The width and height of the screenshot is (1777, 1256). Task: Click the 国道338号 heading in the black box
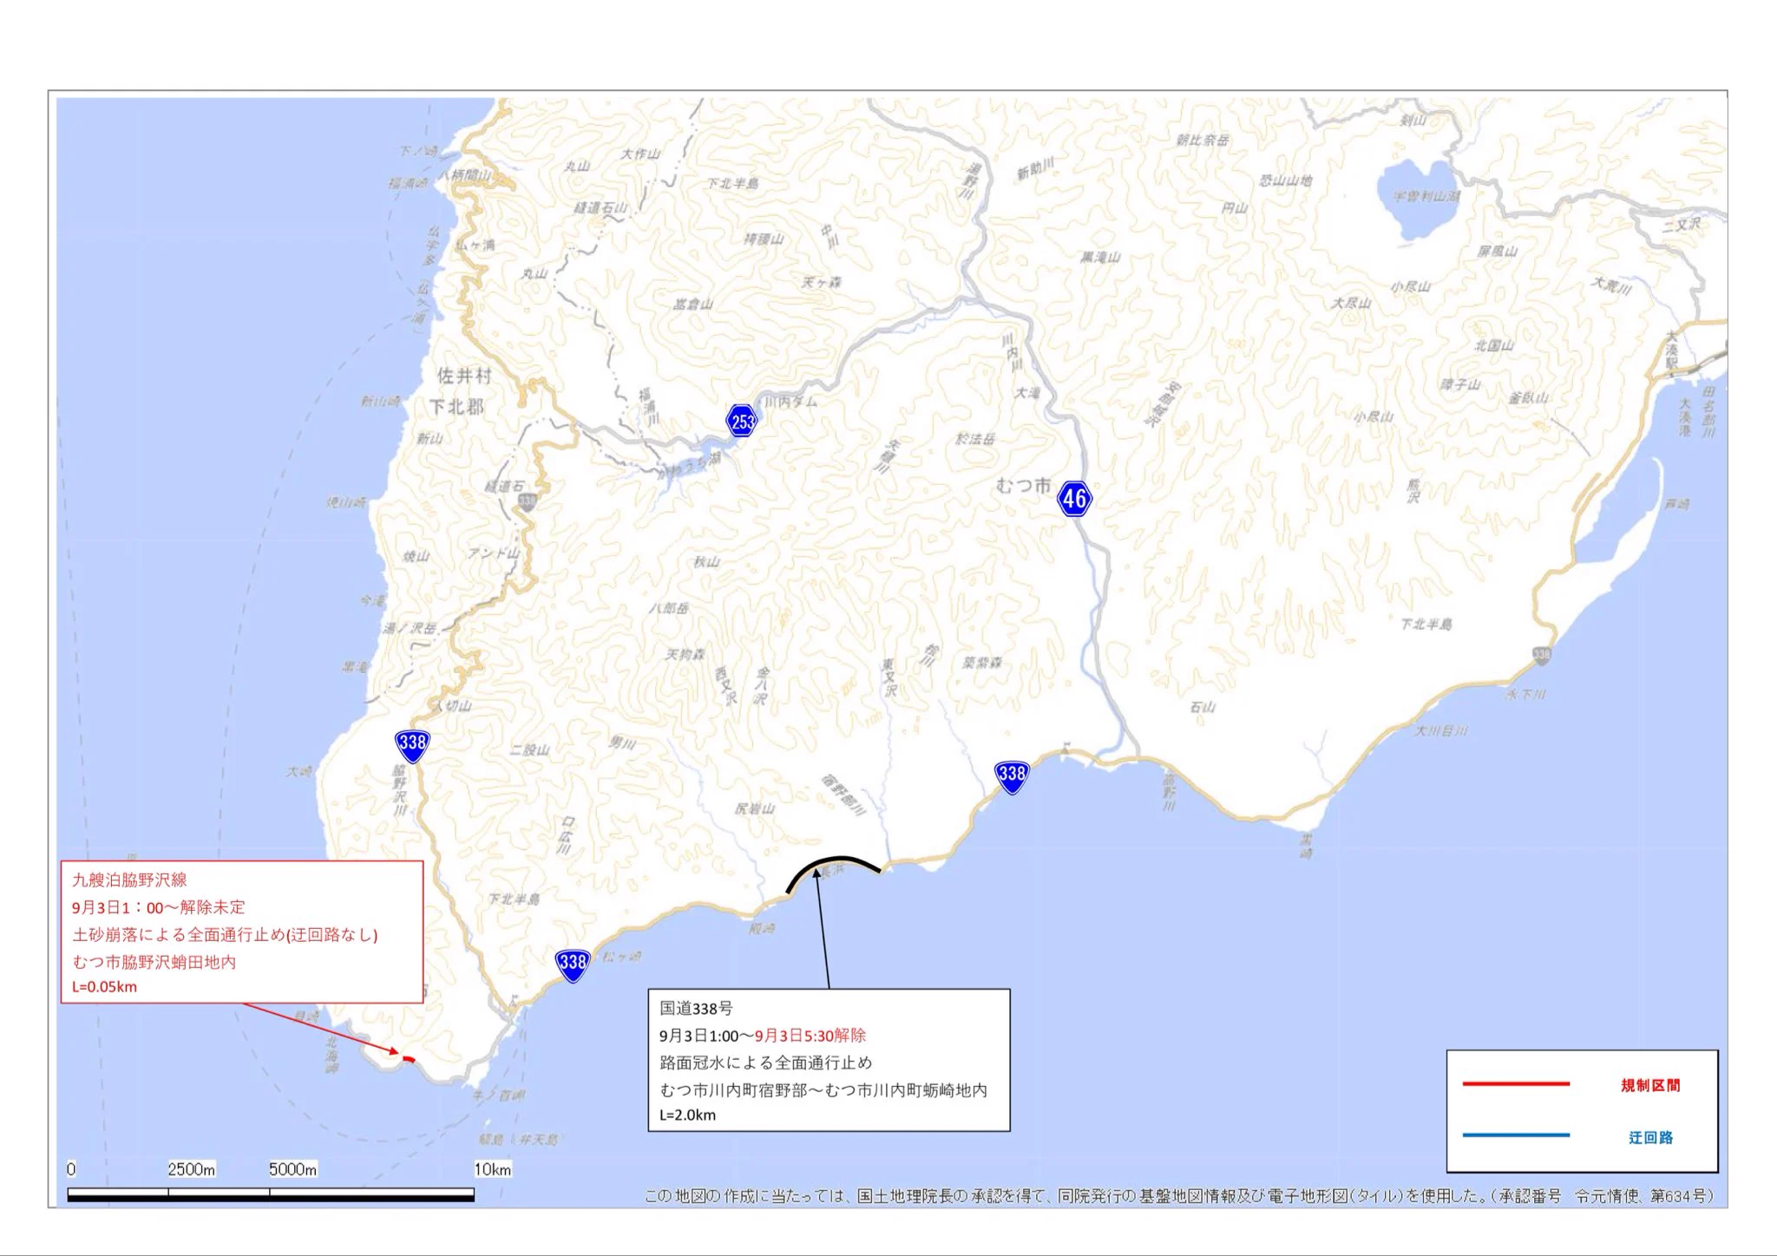[696, 1008]
